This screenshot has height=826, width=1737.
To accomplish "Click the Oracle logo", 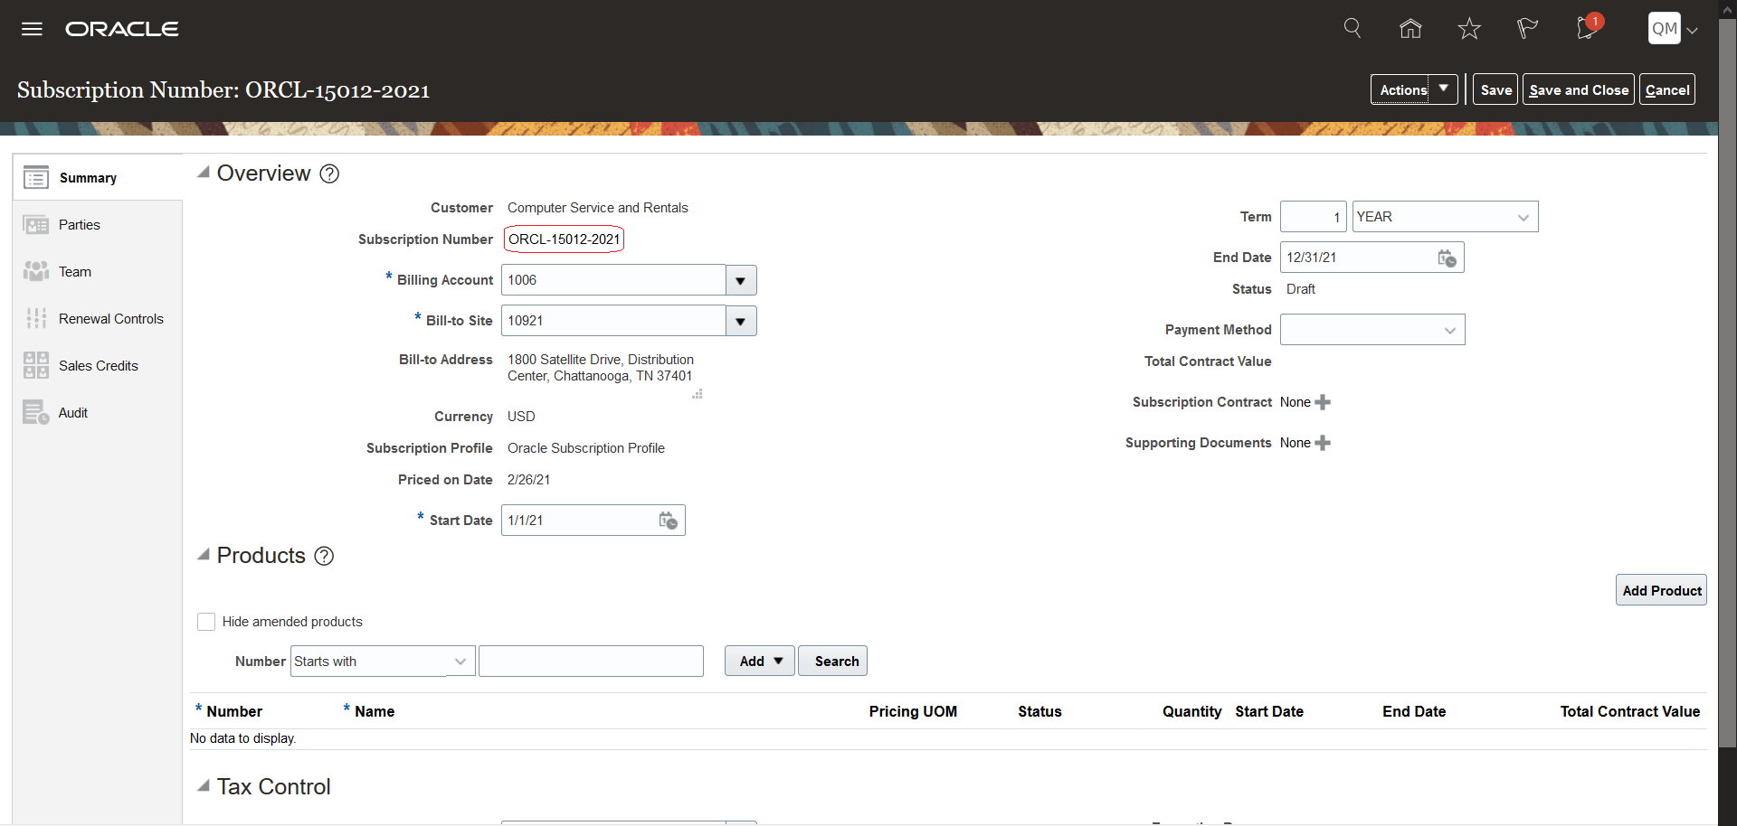I will coord(122,29).
